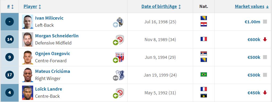Screen dimensions: 272x102
Task: Click the red down arrow next to €600k
Action: click(x=265, y=39)
